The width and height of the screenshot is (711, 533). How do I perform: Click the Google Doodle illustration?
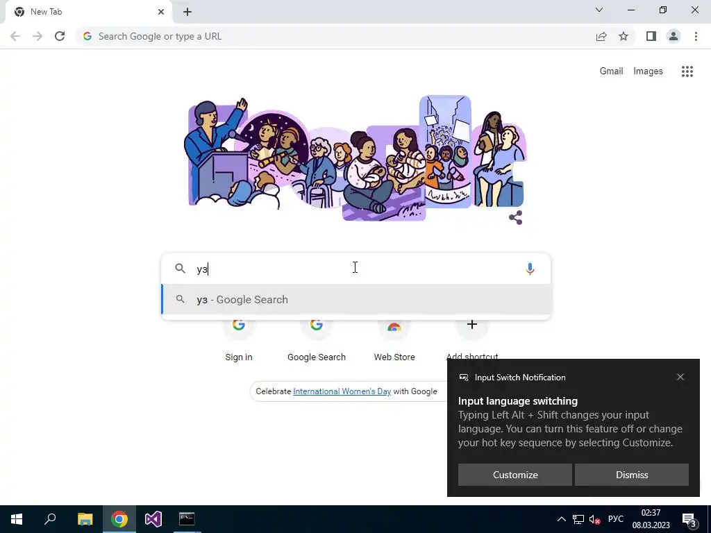coord(356,158)
